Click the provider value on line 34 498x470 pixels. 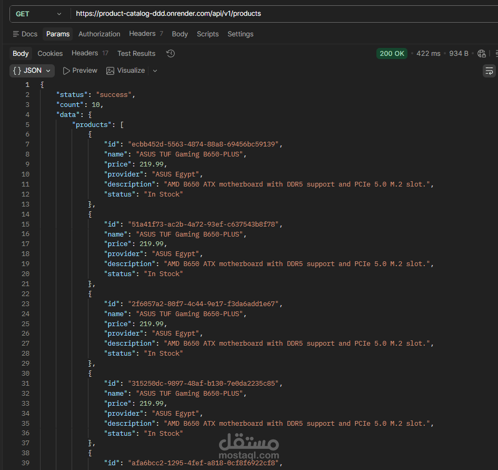176,414
